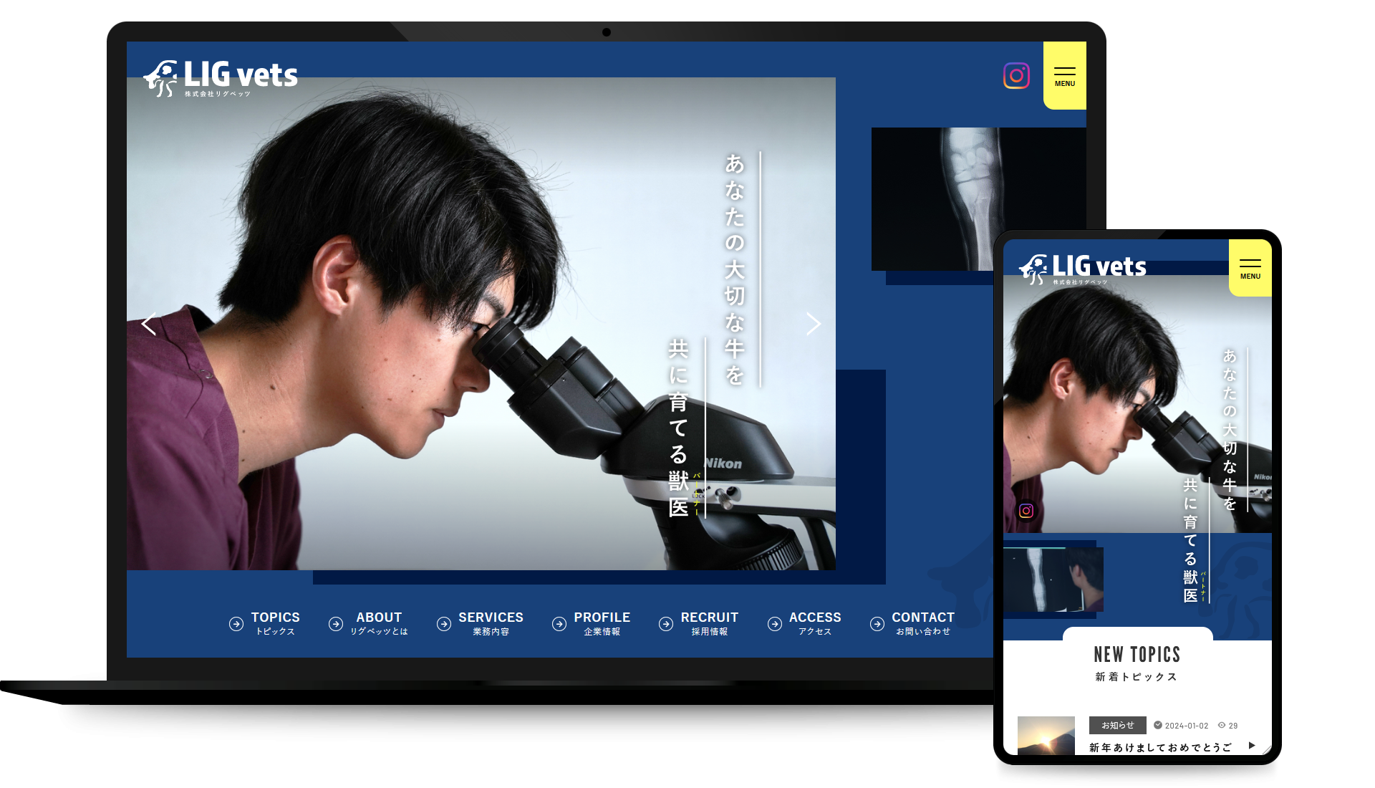The width and height of the screenshot is (1375, 788).
Task: Click the LIG vets logo on the laptop
Action: pos(221,78)
